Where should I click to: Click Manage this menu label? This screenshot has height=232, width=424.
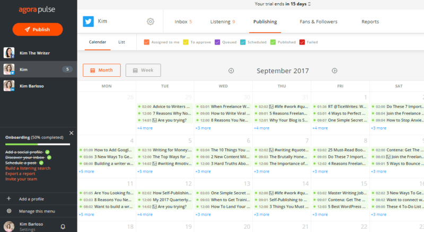click(x=37, y=211)
